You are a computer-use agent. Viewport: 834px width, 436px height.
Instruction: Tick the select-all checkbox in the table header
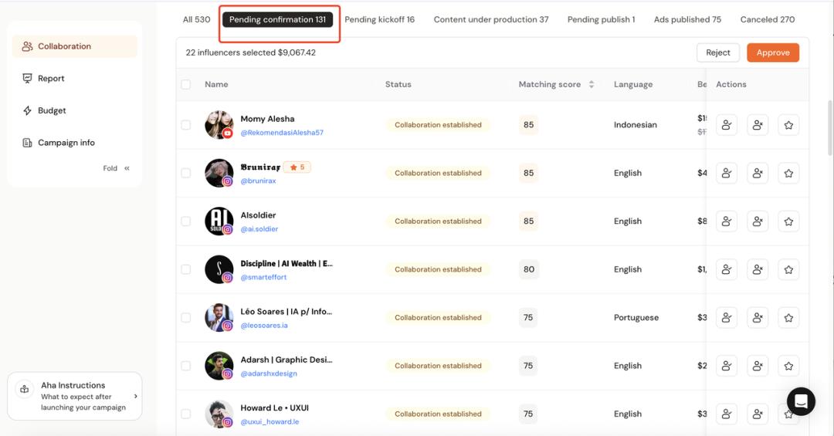coord(185,84)
